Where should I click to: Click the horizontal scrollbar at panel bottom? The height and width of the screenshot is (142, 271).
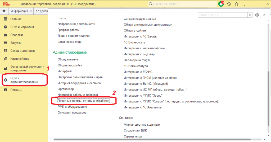152,139
